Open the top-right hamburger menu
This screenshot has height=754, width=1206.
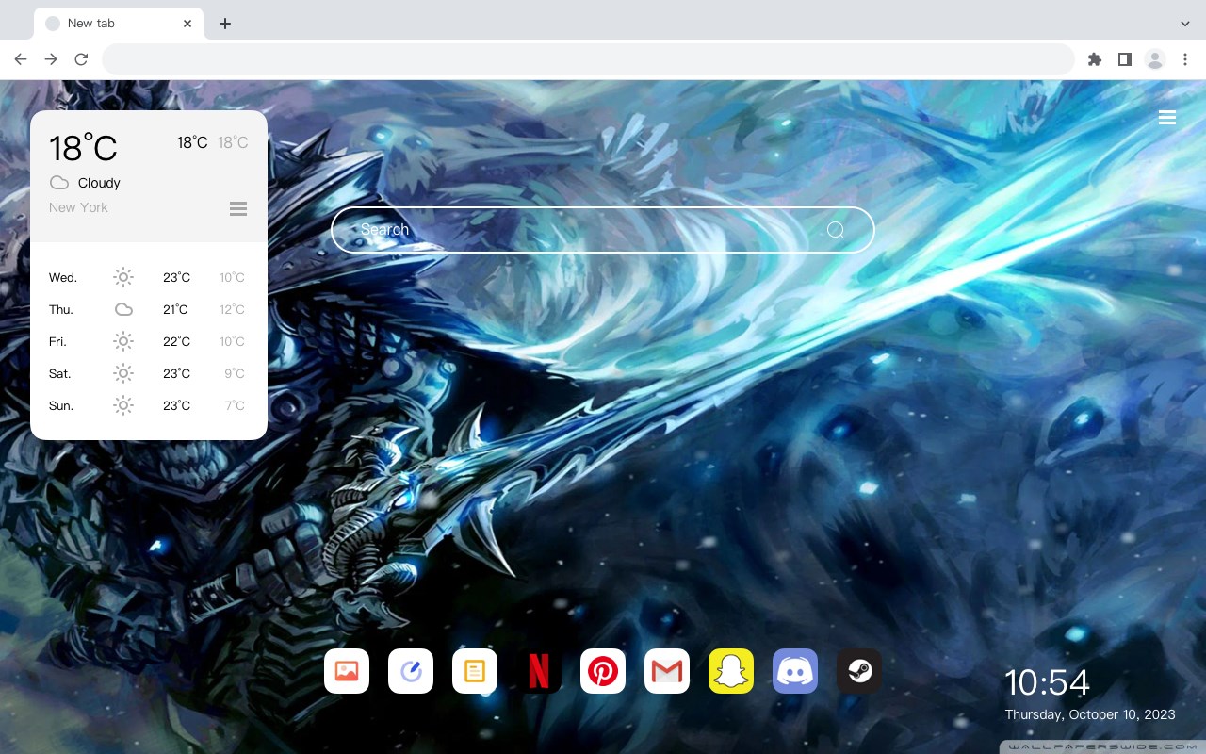tap(1167, 118)
